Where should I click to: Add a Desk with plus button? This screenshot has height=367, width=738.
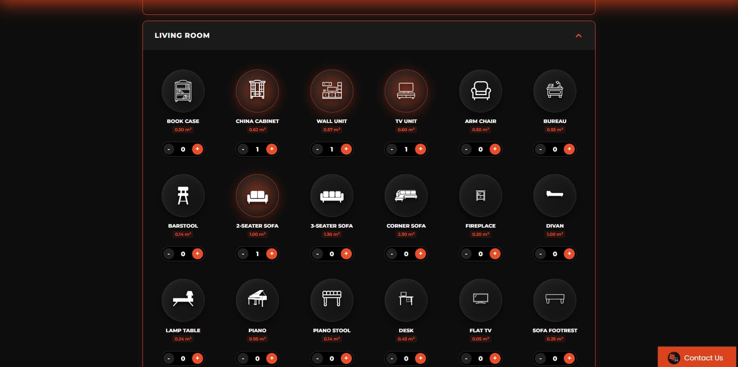[x=421, y=358]
